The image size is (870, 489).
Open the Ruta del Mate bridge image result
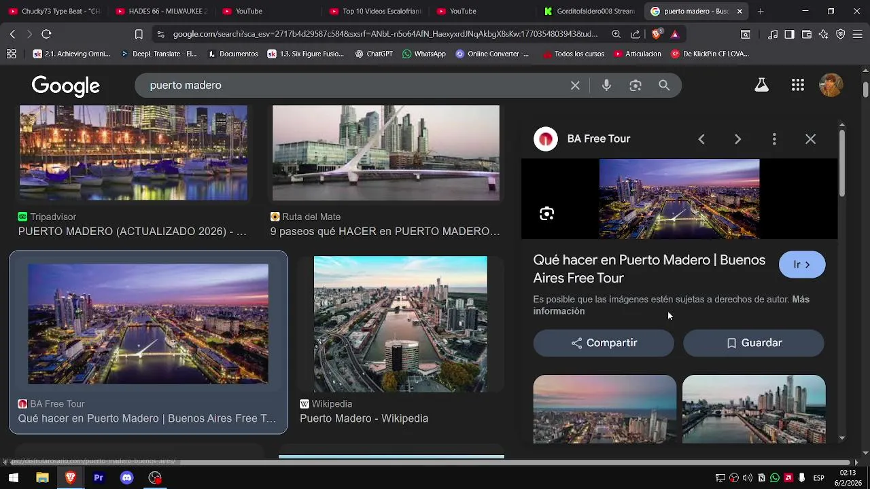pyautogui.click(x=386, y=153)
